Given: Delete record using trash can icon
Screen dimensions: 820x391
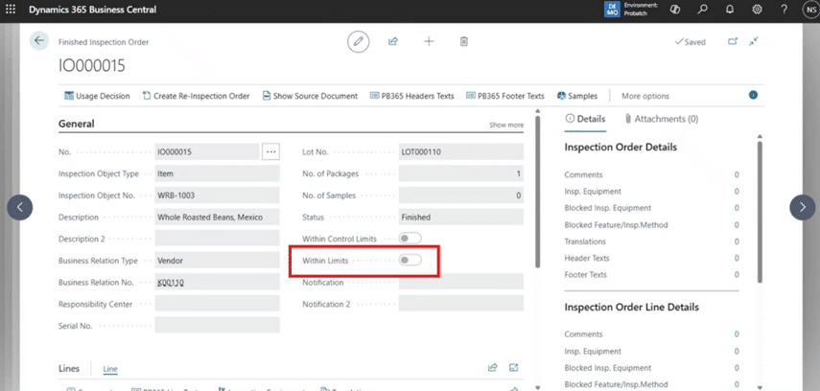Looking at the screenshot, I should click(464, 41).
